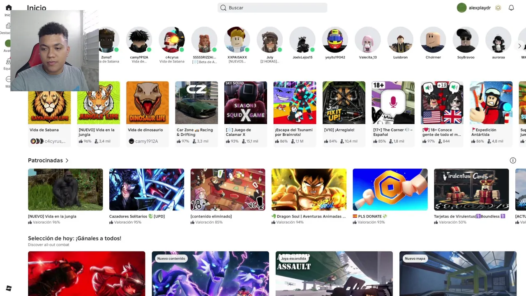The width and height of the screenshot is (526, 296).
Task: Open the PLS DONATE sponsored game
Action: click(390, 190)
